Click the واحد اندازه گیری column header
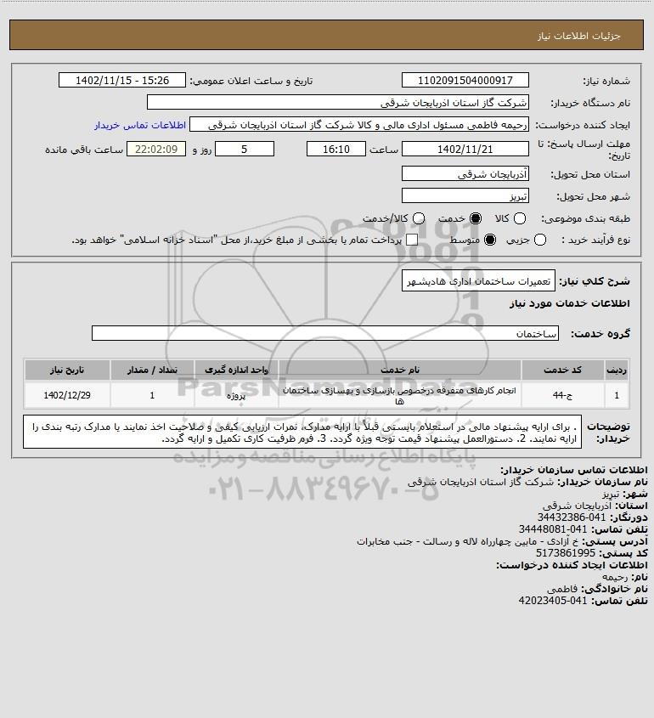654x718 pixels. pyautogui.click(x=236, y=370)
